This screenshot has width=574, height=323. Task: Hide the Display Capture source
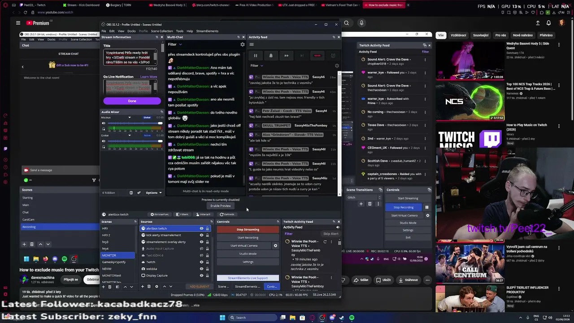[x=201, y=275]
